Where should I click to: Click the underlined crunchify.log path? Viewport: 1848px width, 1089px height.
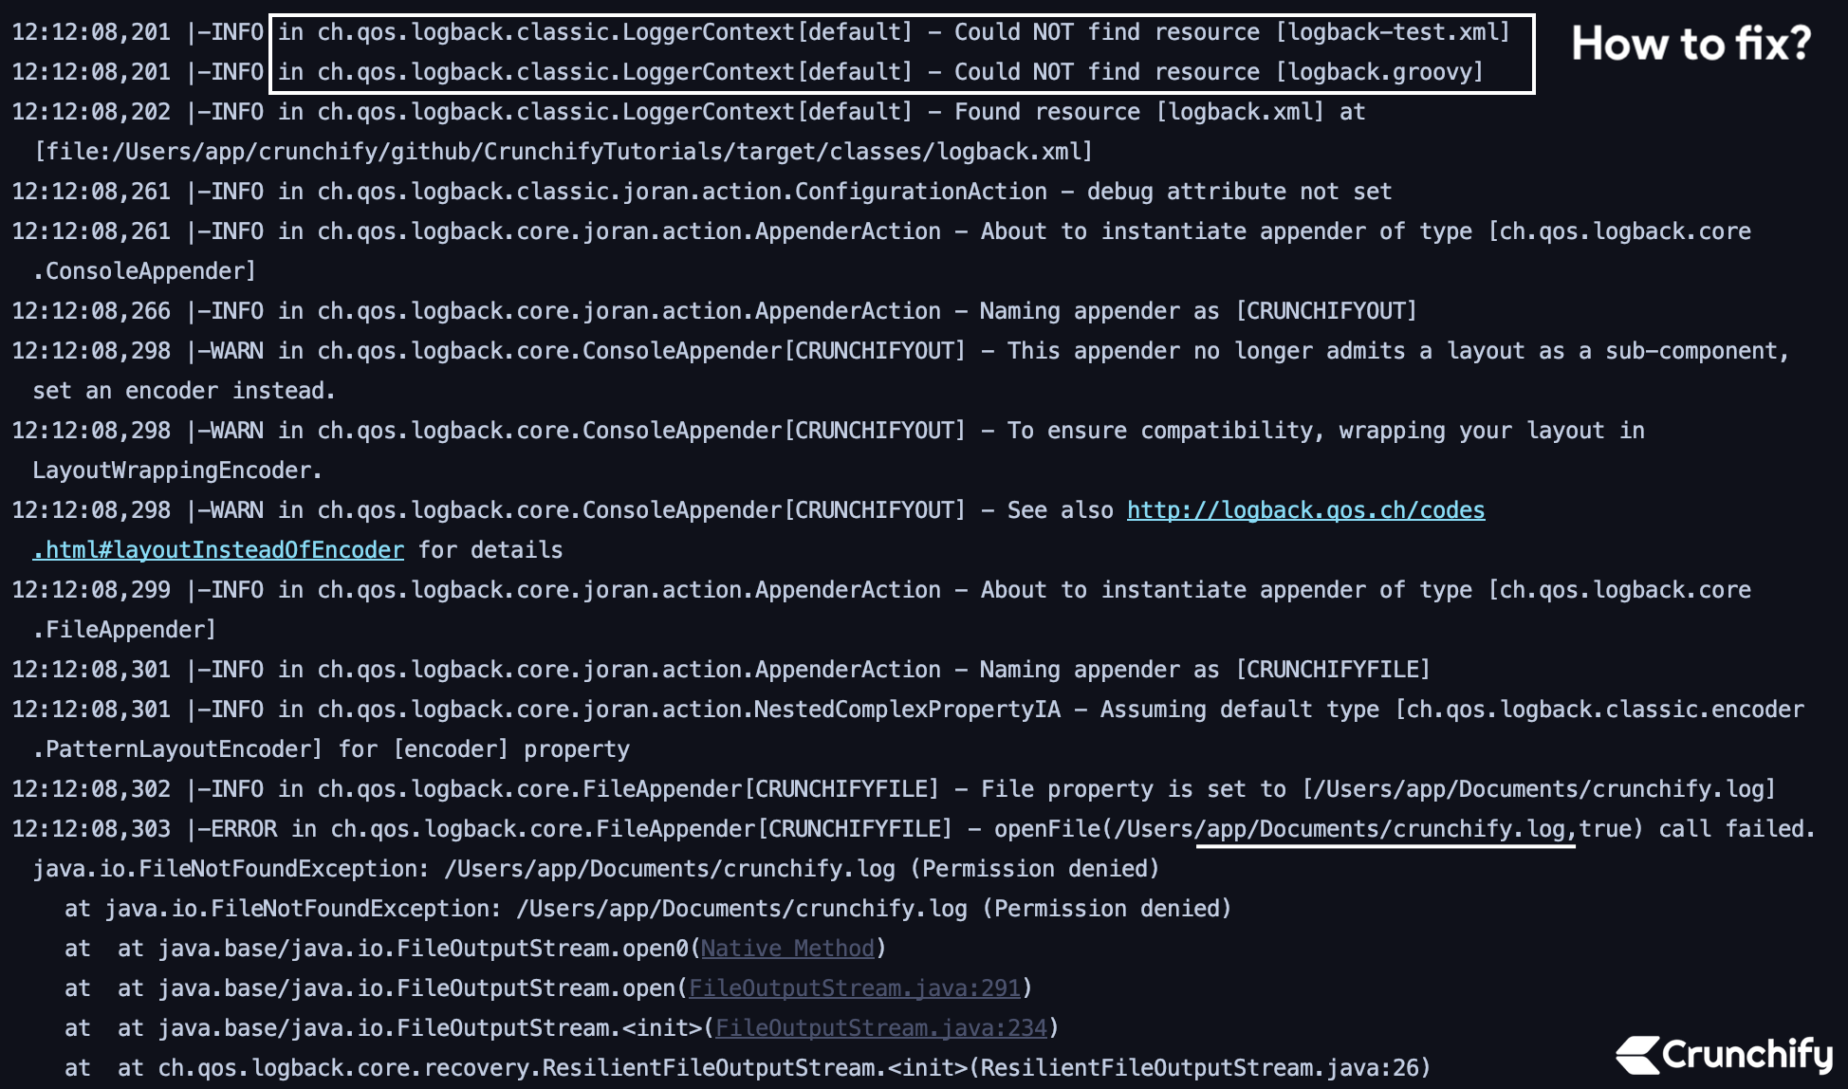click(1385, 828)
